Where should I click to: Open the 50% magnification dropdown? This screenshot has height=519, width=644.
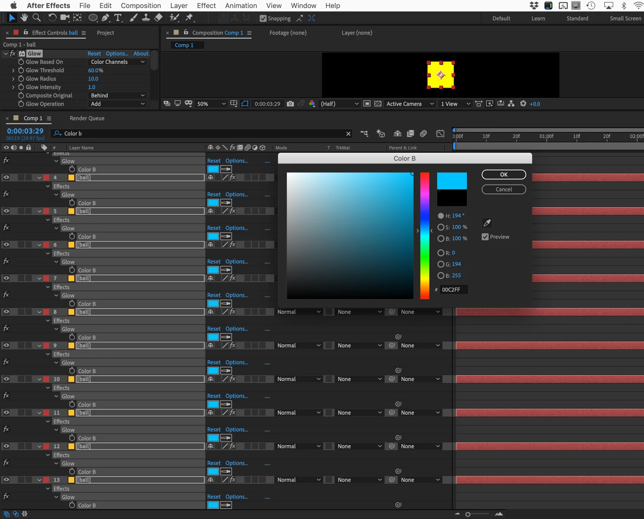211,104
